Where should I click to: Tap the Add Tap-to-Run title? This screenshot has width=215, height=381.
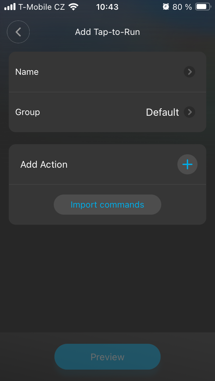(107, 32)
